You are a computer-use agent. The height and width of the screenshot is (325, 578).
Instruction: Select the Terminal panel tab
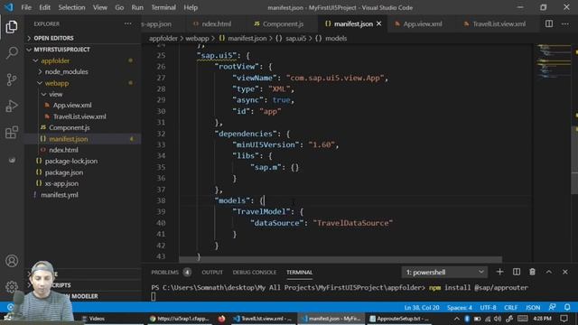coord(299,273)
